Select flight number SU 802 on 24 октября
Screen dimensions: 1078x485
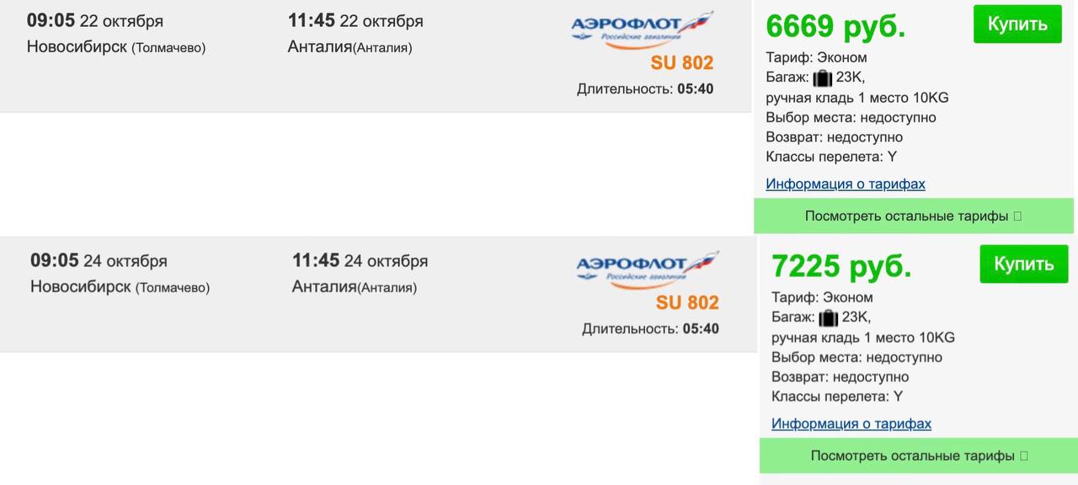(687, 303)
